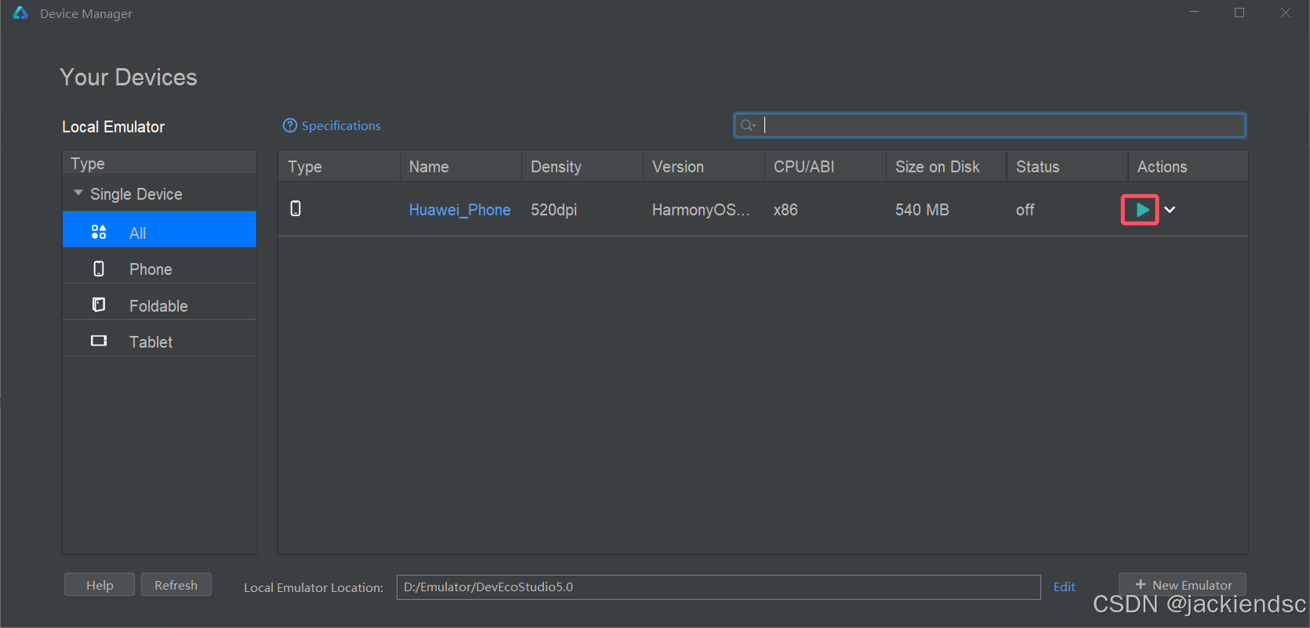Click the x86 CPU/ABI cell
The height and width of the screenshot is (628, 1310).
coord(786,210)
